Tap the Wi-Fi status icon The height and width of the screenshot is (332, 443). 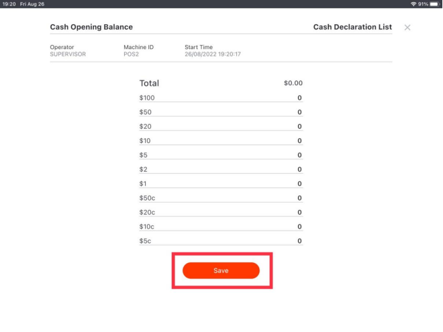point(413,4)
